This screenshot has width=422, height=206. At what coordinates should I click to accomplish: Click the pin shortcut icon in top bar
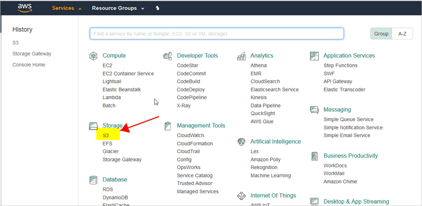(x=158, y=8)
